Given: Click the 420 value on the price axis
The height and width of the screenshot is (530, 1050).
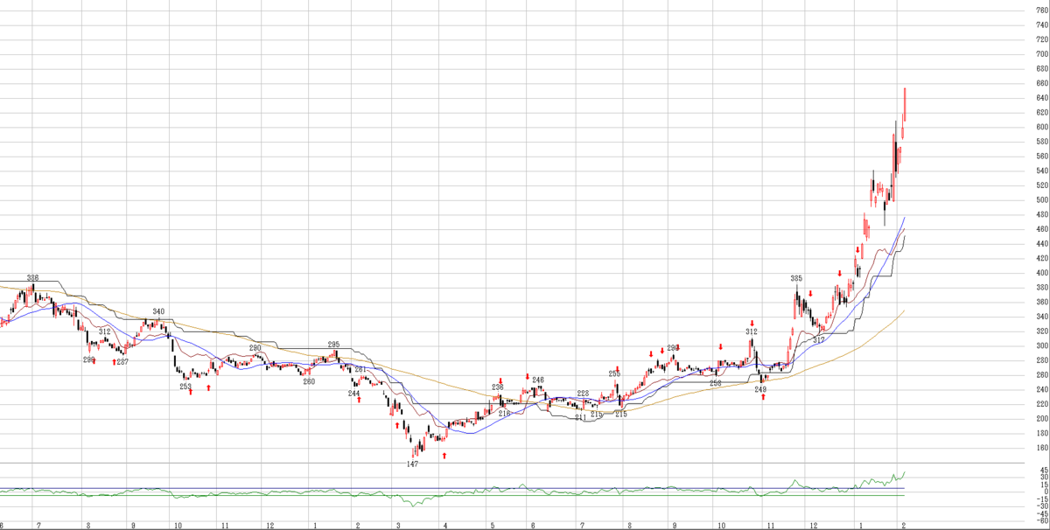Looking at the screenshot, I should coord(1042,259).
